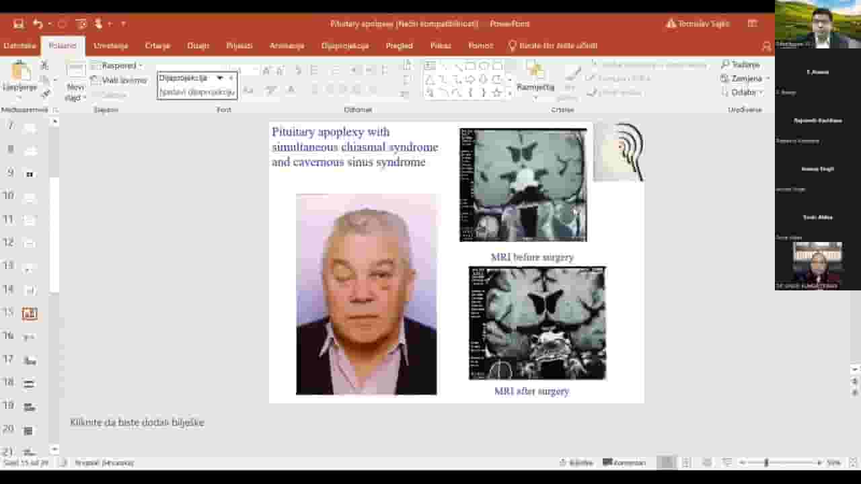The image size is (861, 484).
Task: Start slideshow from status bar icon
Action: [727, 462]
